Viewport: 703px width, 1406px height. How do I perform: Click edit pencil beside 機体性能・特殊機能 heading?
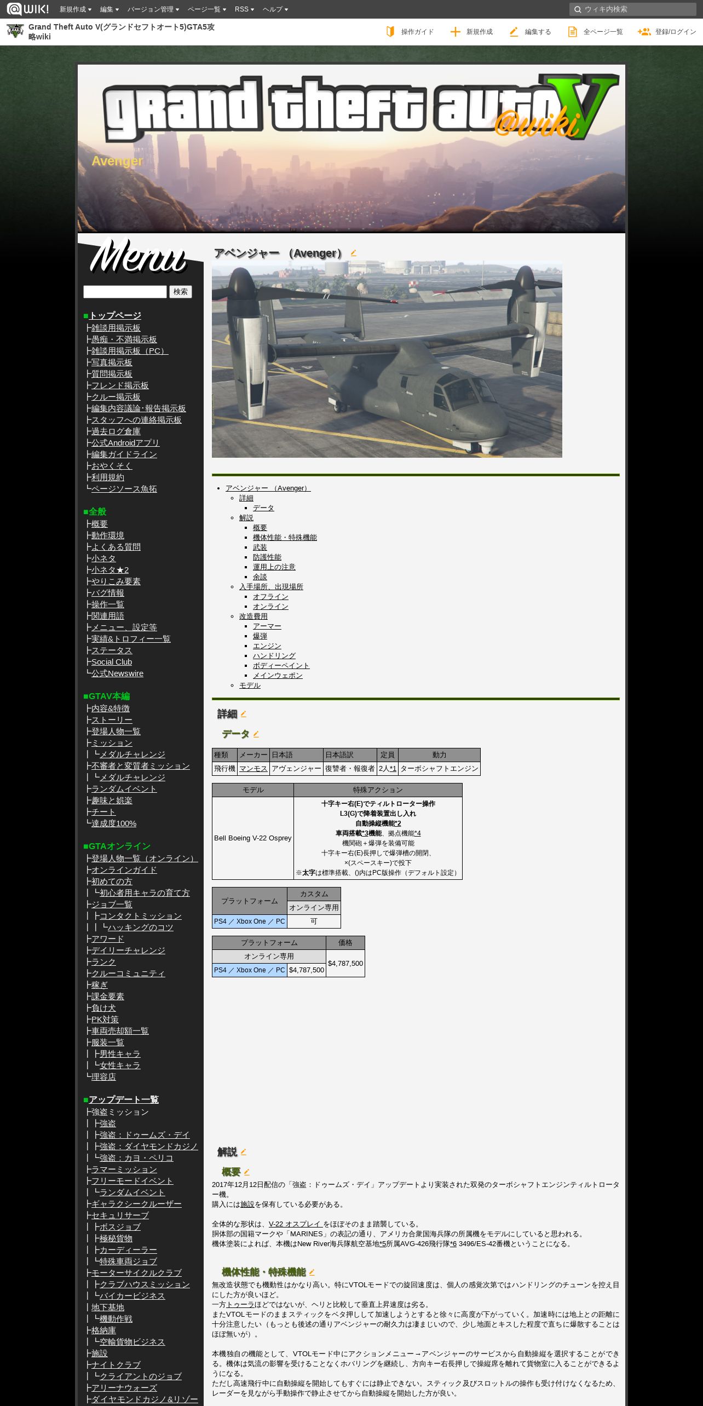tap(312, 1272)
